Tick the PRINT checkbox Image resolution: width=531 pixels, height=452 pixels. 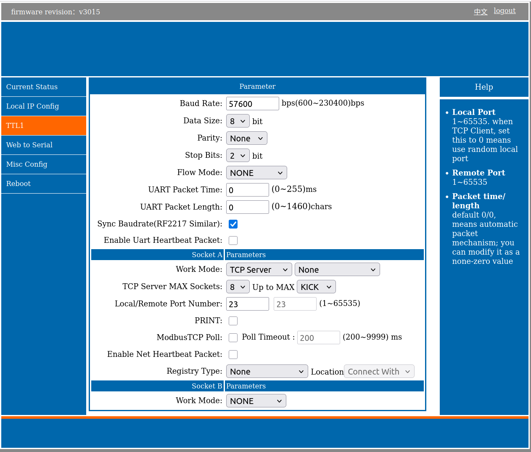pyautogui.click(x=233, y=321)
